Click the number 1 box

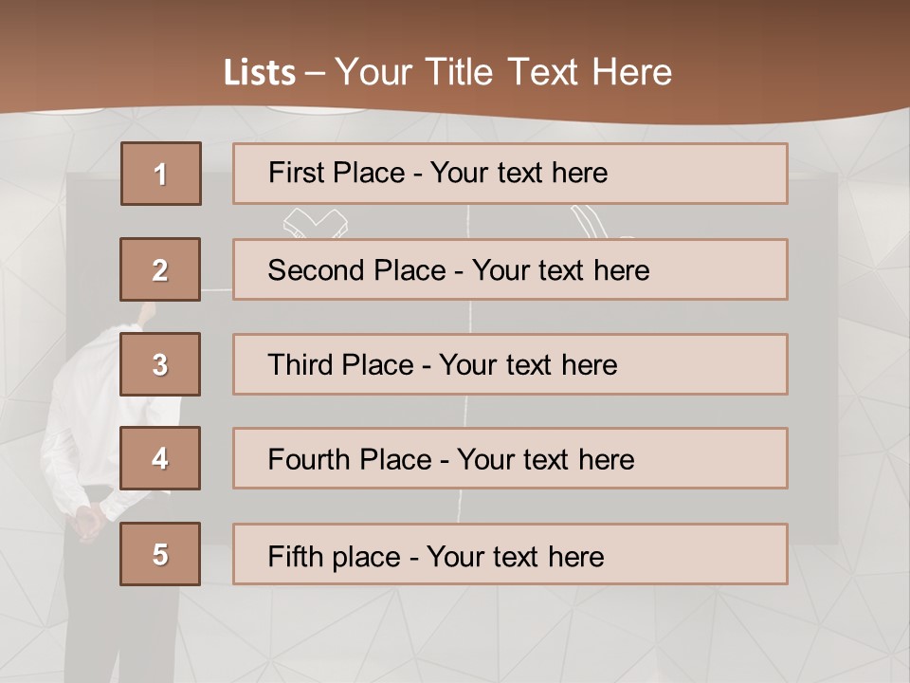(x=160, y=174)
